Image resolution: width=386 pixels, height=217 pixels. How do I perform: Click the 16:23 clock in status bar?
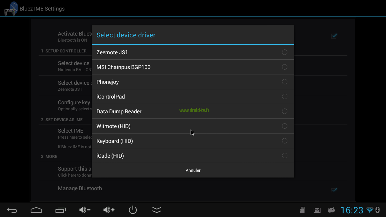pos(352,210)
